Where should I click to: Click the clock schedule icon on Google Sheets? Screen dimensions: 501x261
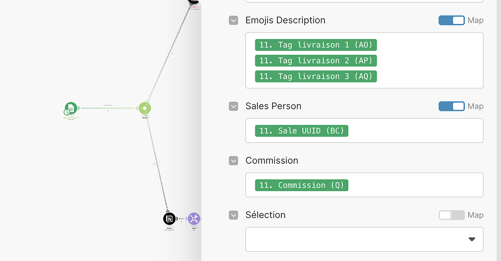tap(67, 112)
